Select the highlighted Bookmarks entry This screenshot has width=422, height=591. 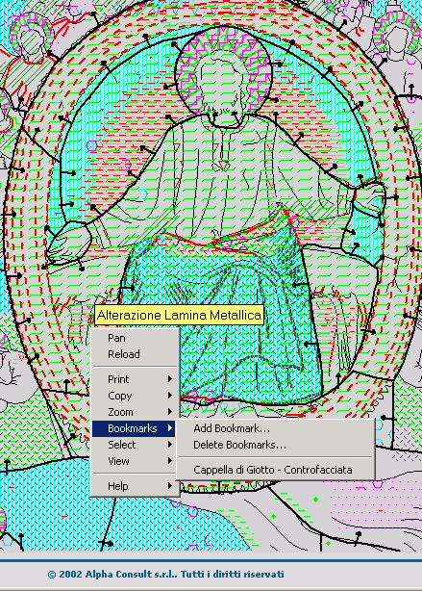pos(135,428)
